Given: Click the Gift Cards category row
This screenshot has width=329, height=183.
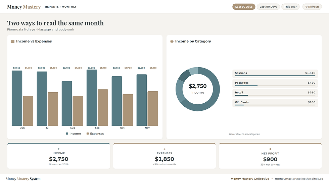Looking at the screenshot, I should (275, 103).
